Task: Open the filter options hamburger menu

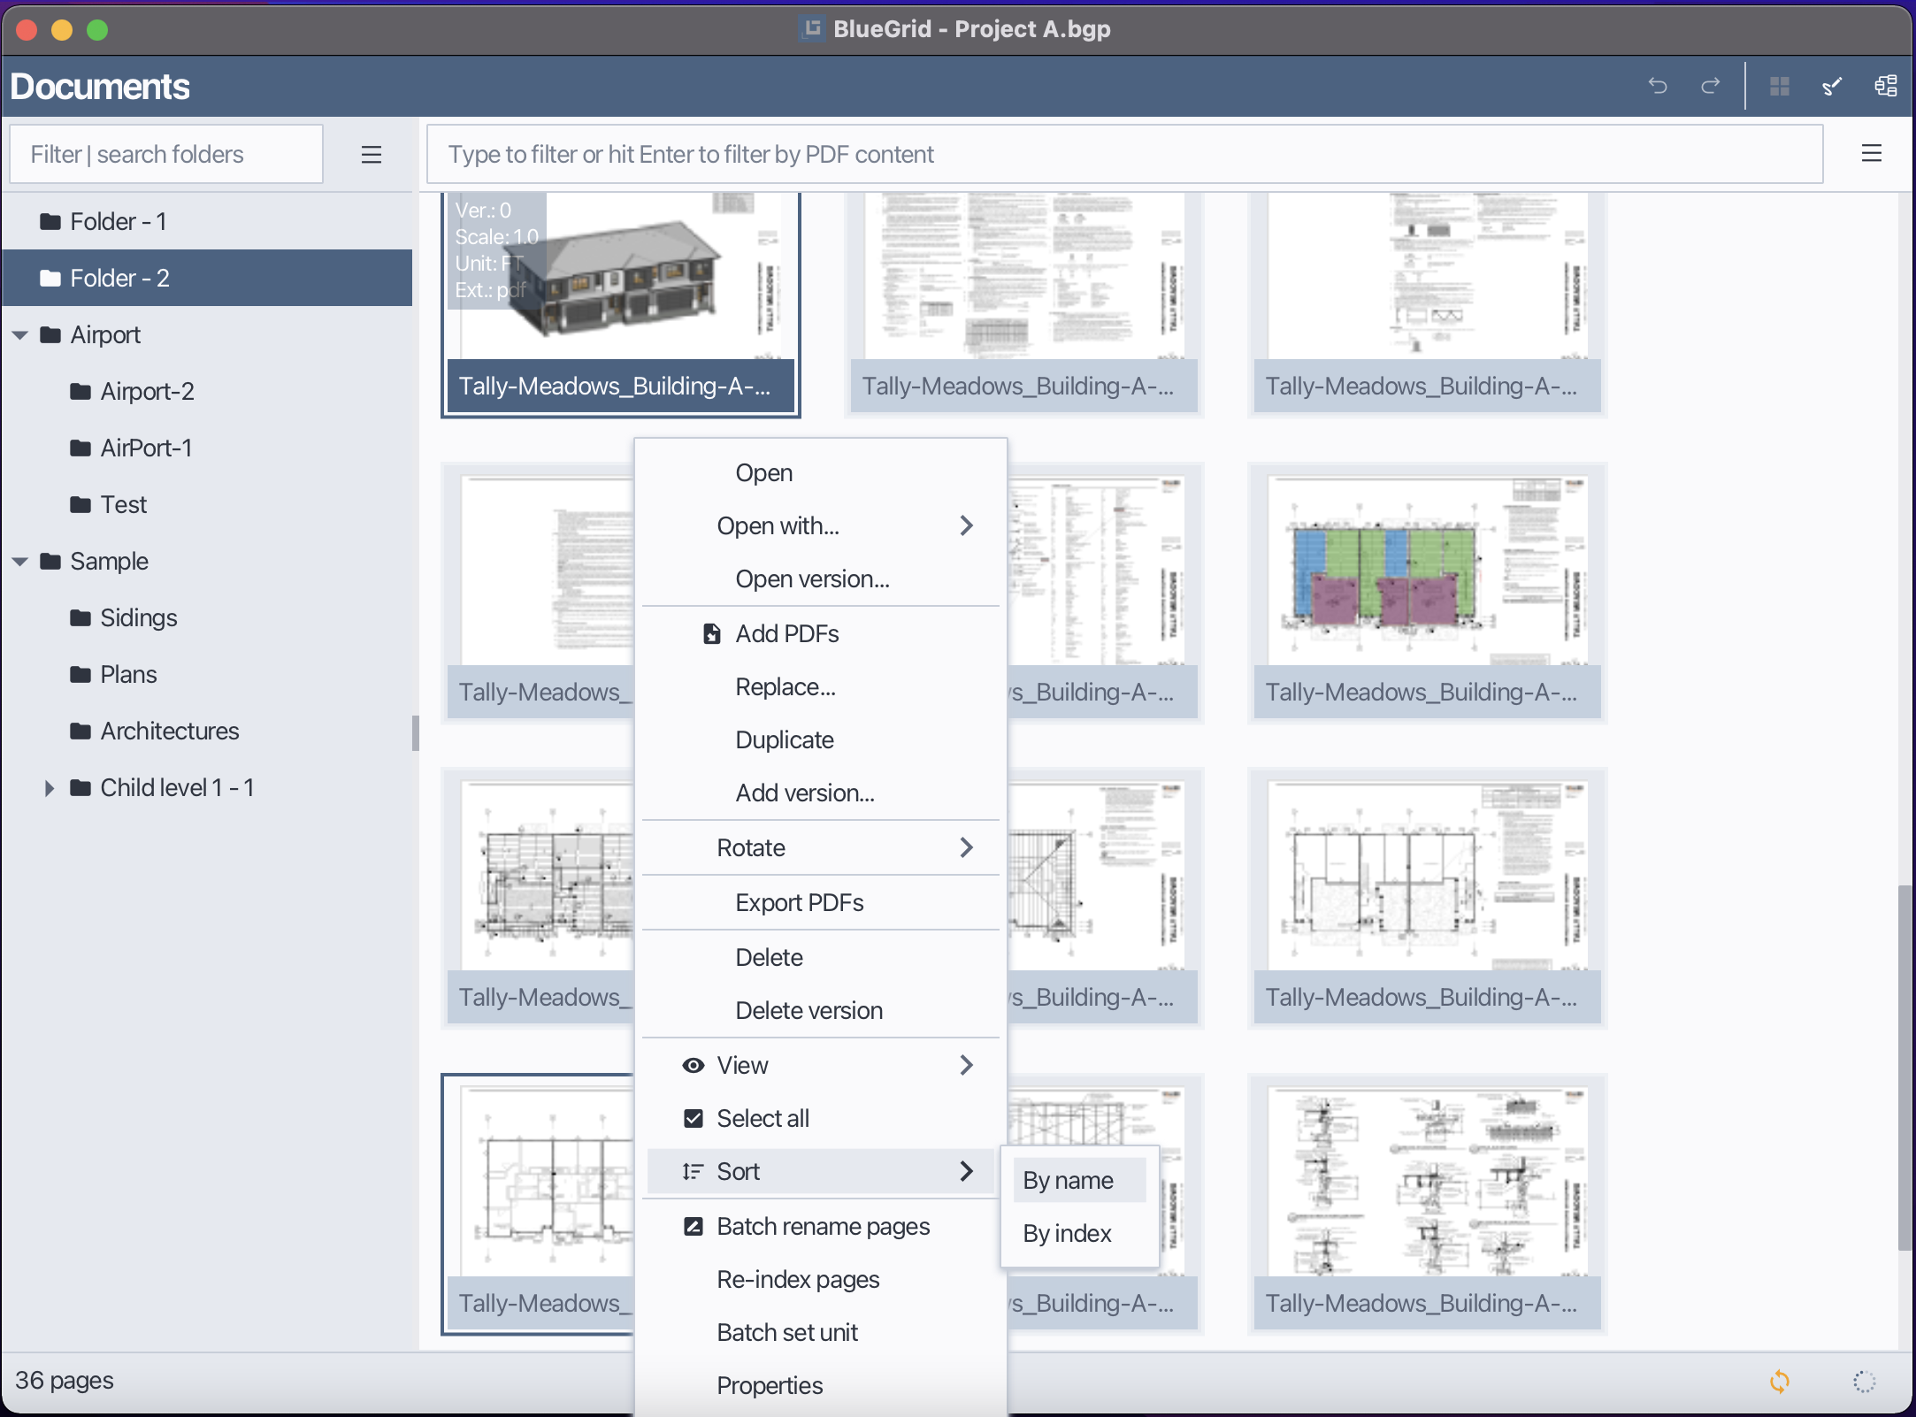Action: click(x=1872, y=153)
